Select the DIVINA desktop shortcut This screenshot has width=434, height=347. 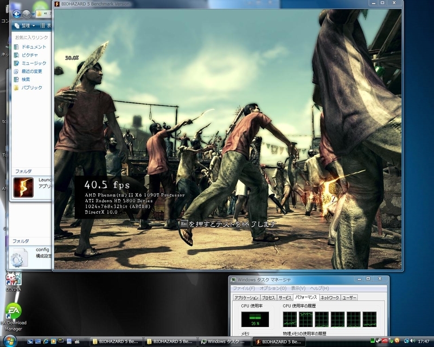point(13,282)
